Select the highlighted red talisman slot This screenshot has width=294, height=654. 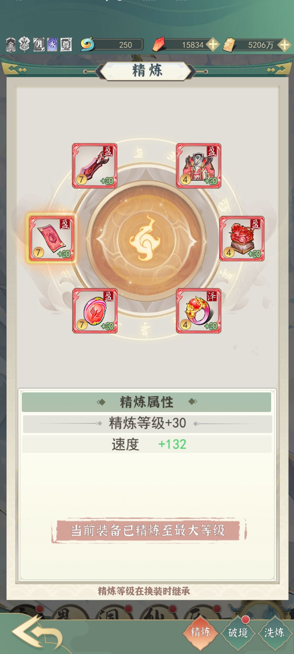[51, 238]
